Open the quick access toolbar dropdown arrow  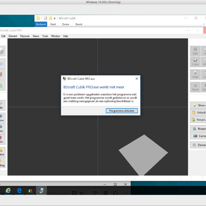pyautogui.click(x=55, y=18)
